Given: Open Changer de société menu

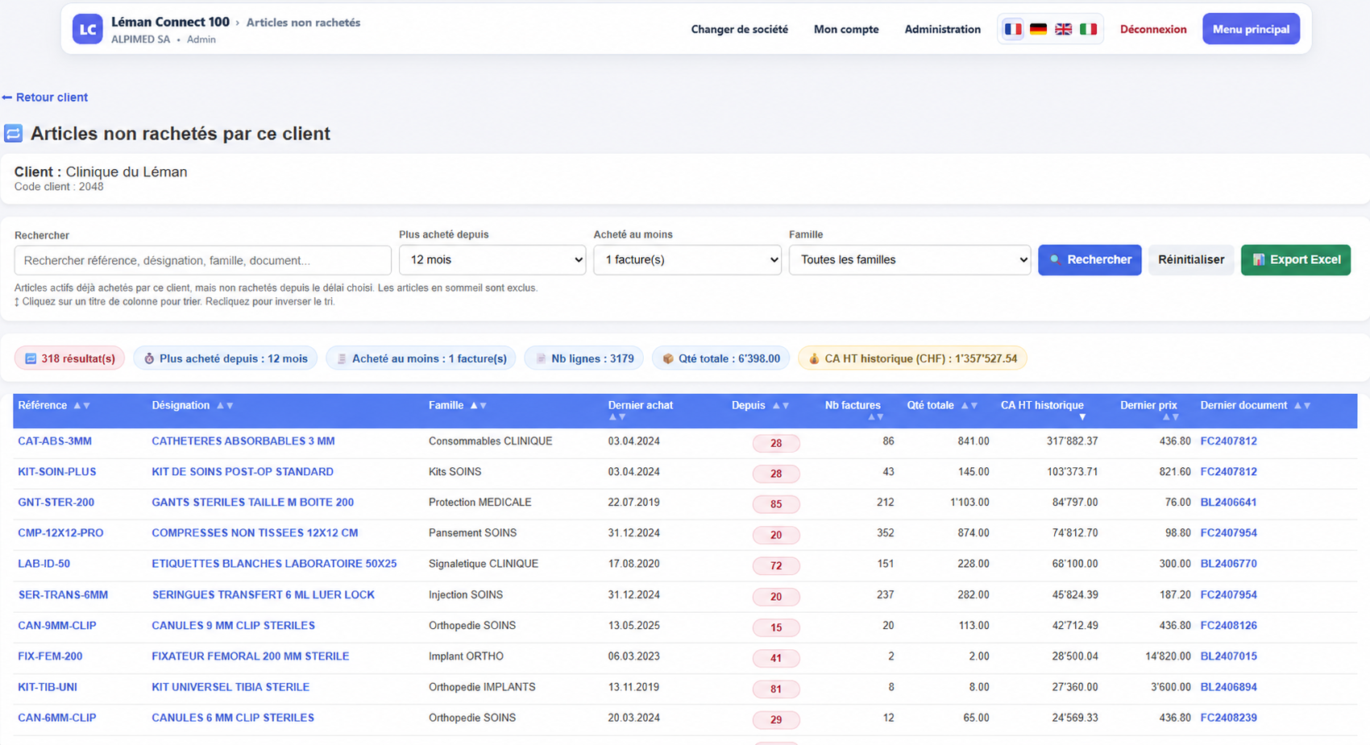Looking at the screenshot, I should point(739,29).
